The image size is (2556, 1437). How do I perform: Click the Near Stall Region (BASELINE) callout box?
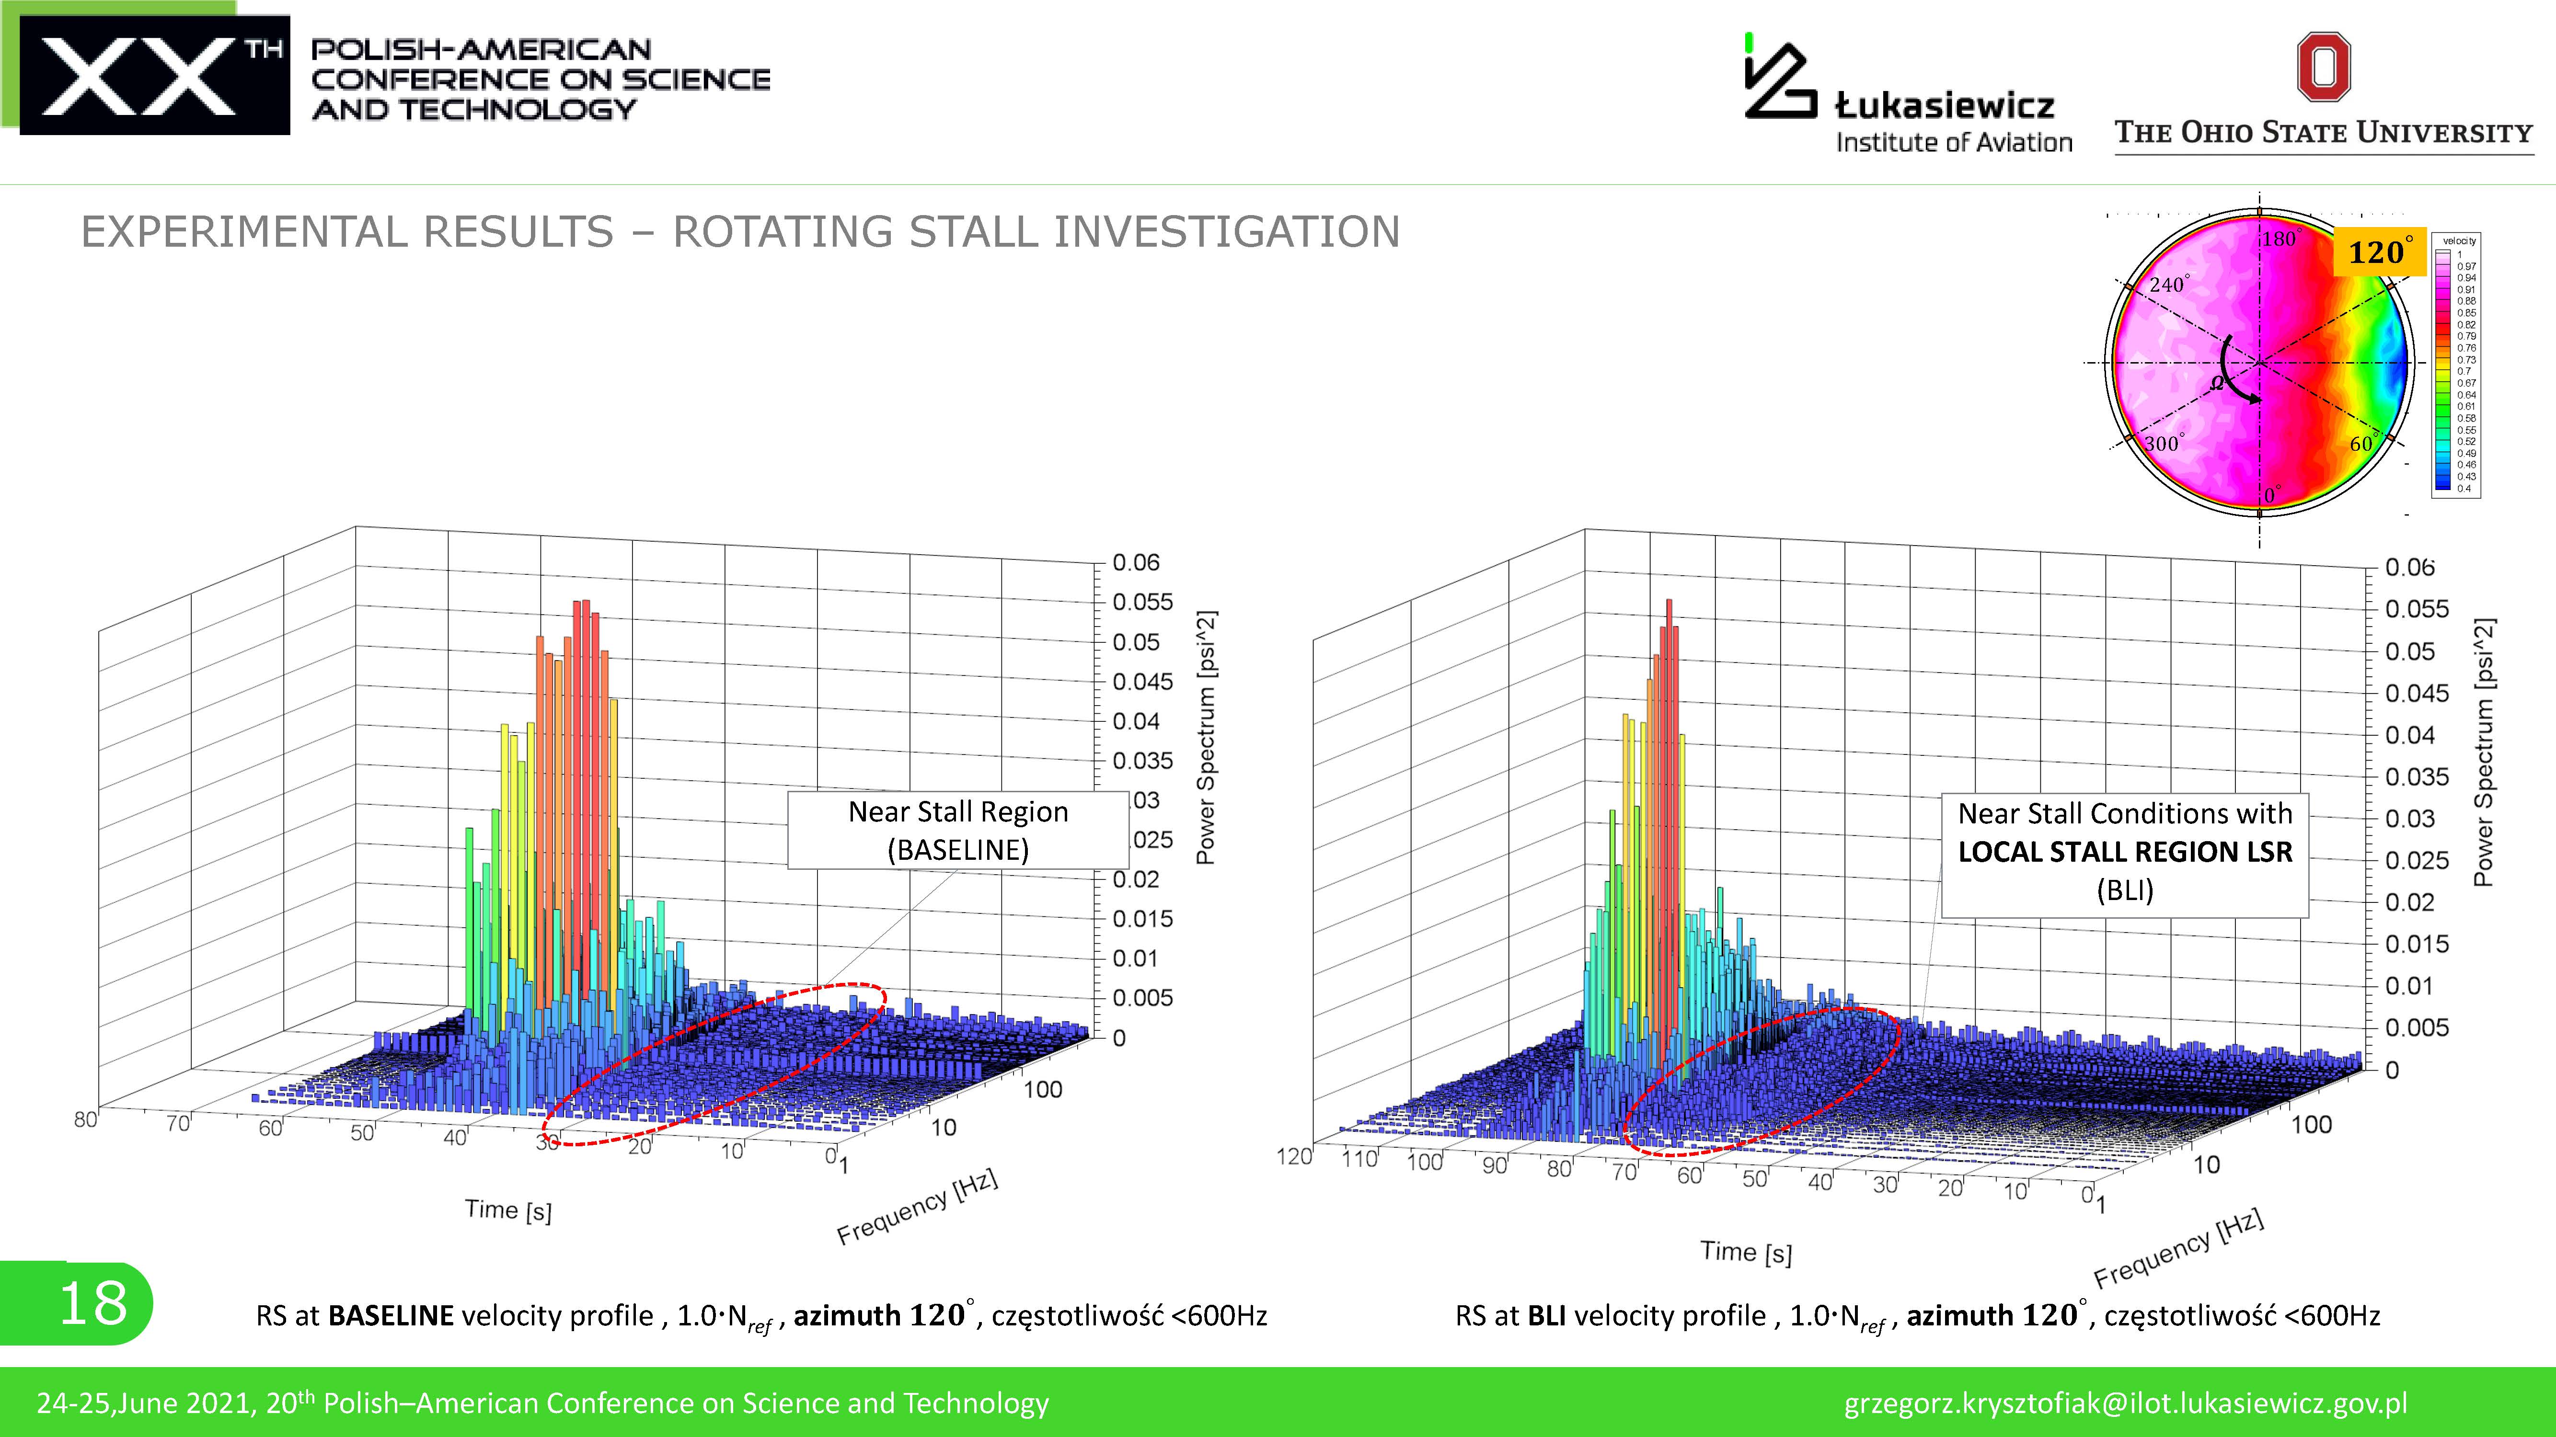coord(957,830)
